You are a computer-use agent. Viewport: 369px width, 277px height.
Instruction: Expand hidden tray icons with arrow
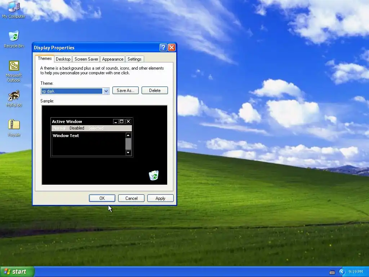342,272
